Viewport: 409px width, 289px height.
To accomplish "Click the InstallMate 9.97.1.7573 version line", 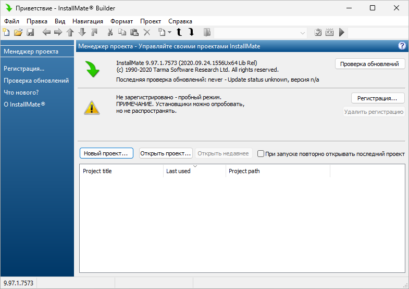I will 187,63.
